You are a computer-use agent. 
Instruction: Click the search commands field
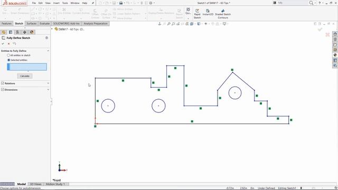tap(290, 3)
